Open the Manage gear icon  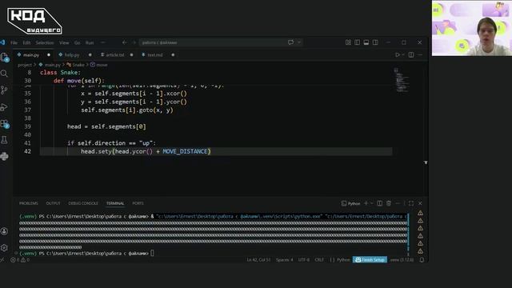coord(4,248)
